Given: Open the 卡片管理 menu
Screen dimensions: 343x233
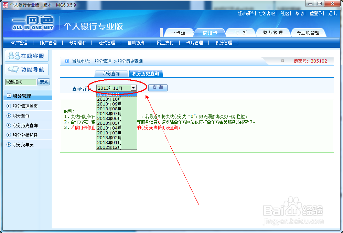Looking at the screenshot, I should [194, 43].
